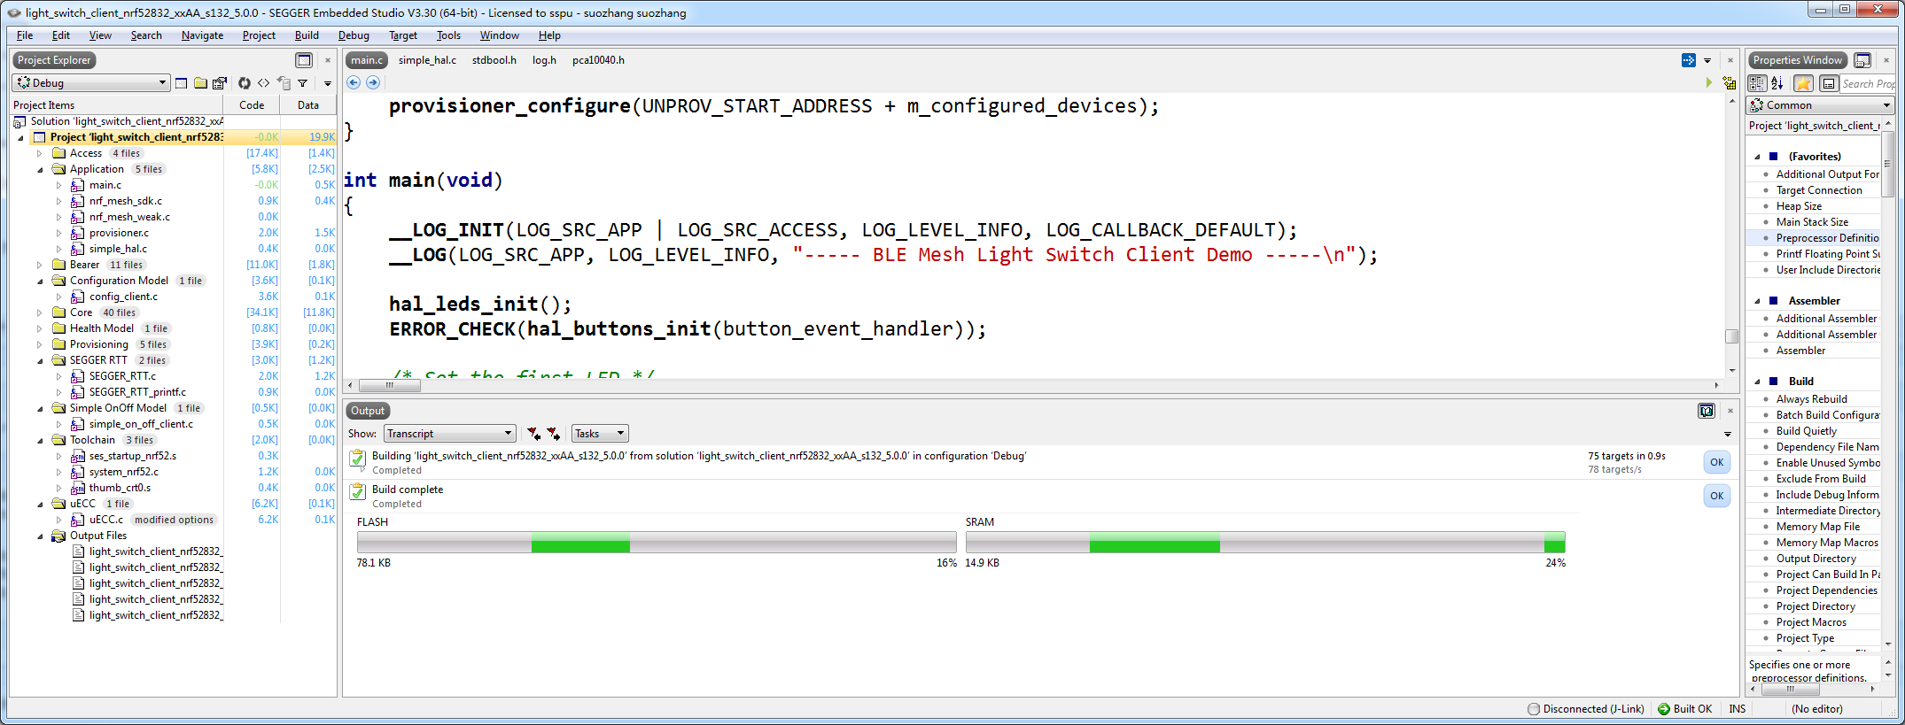The height and width of the screenshot is (725, 1905).
Task: Click the editor horizontal scrollbar thumb
Action: [389, 385]
